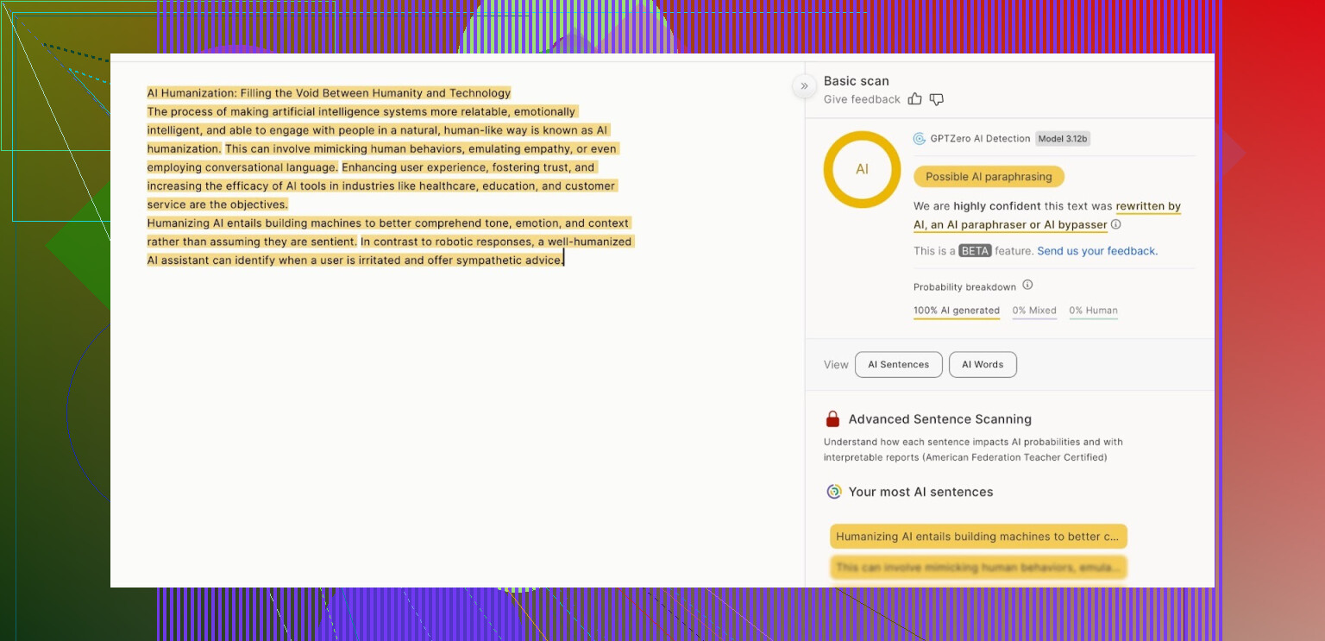
Task: Select the 0% Mixed probability tab
Action: tap(1034, 311)
